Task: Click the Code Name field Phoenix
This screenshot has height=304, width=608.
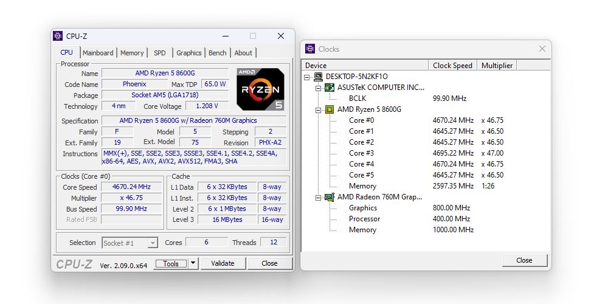Action: (x=134, y=84)
